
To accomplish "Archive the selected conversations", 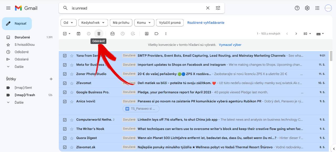I will click(x=78, y=33).
